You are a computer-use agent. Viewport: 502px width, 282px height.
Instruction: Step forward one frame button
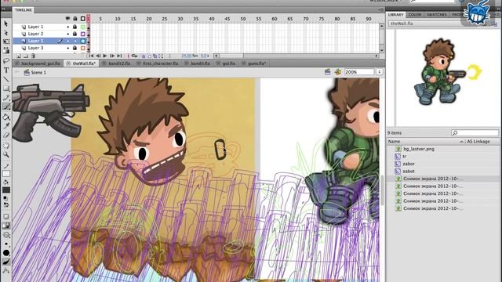(x=112, y=56)
